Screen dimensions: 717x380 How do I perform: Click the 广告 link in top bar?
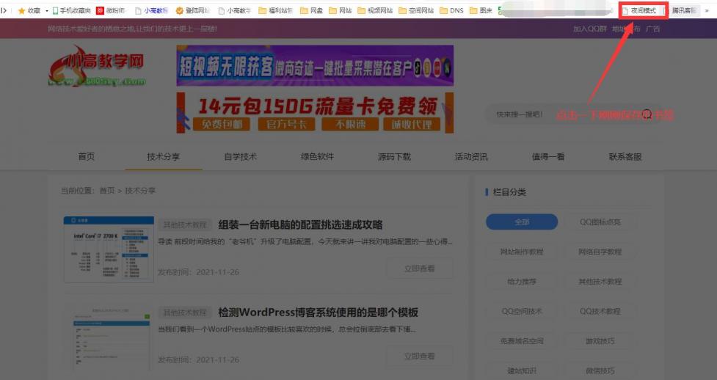(x=652, y=29)
